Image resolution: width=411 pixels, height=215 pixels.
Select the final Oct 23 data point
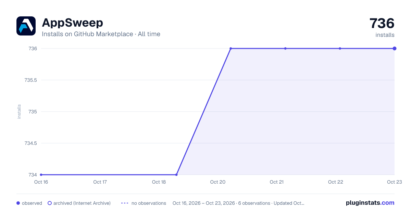pyautogui.click(x=395, y=48)
